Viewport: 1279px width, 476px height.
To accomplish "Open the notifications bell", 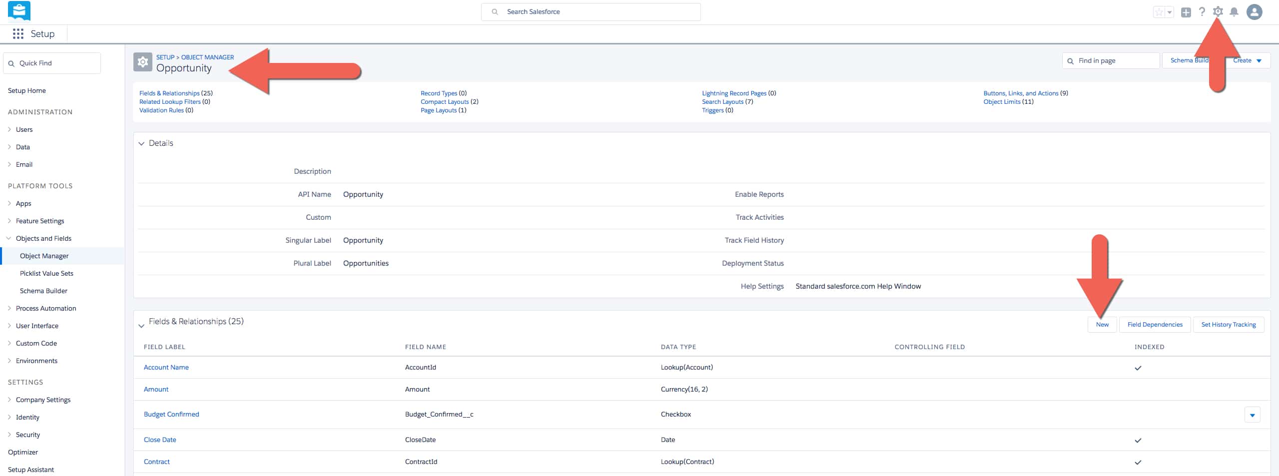I will tap(1234, 12).
